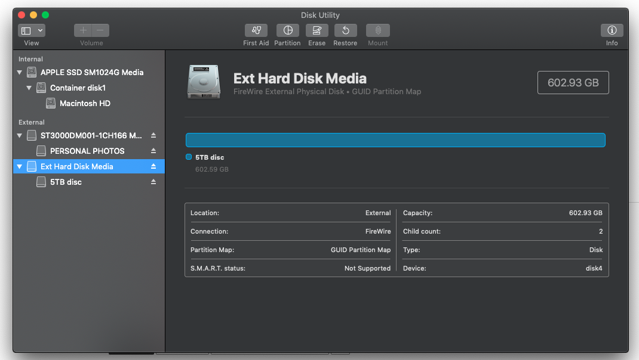Add a volume with the plus button

click(83, 30)
